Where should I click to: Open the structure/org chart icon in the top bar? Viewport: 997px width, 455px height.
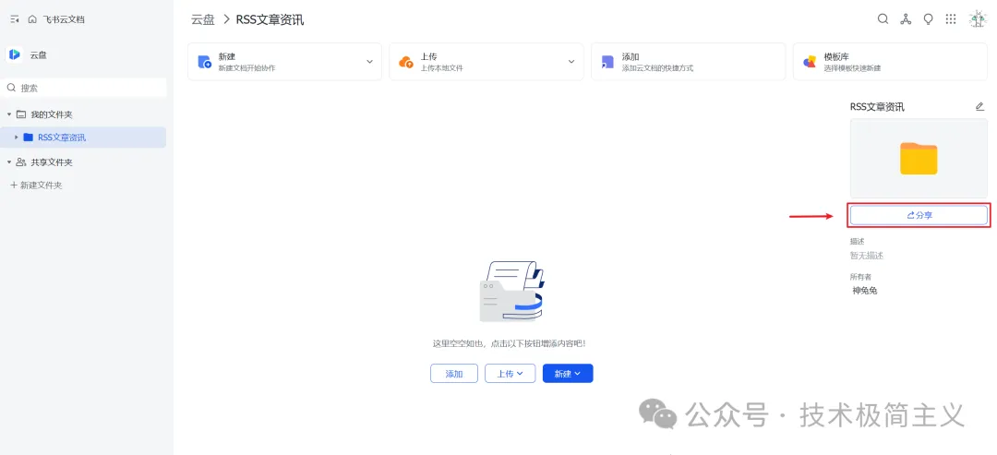(906, 19)
